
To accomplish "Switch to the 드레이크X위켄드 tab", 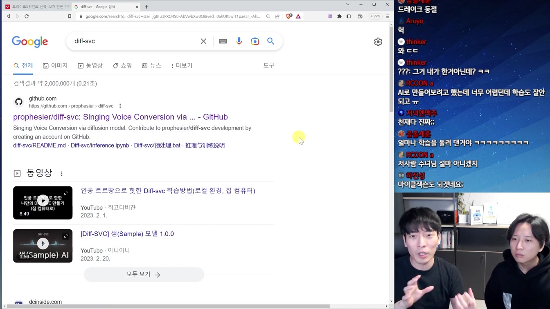I will click(37, 7).
